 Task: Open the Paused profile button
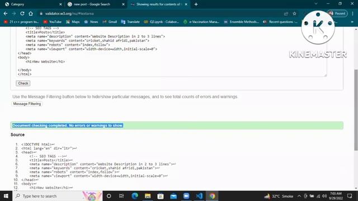337,13
